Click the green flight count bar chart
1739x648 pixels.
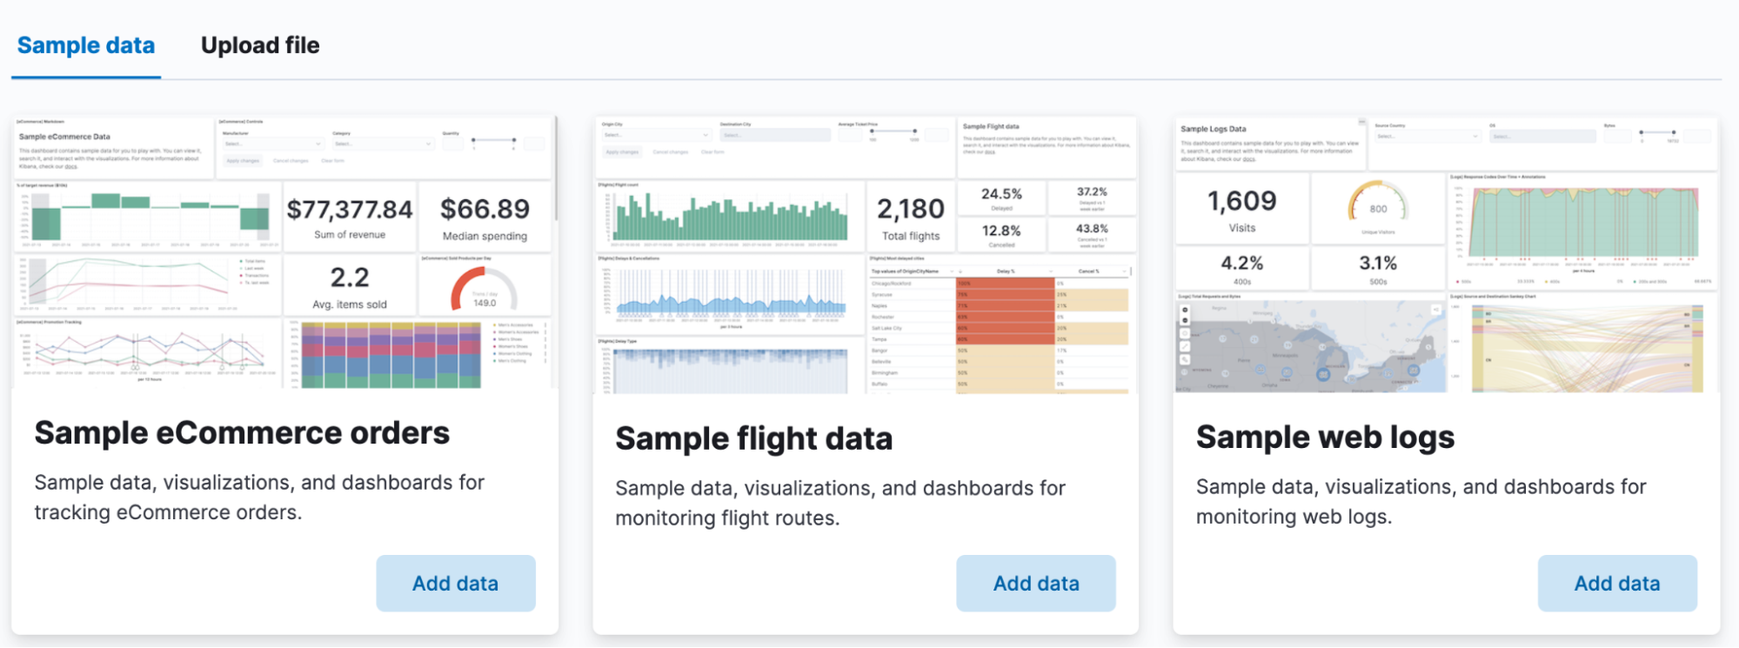pos(730,217)
